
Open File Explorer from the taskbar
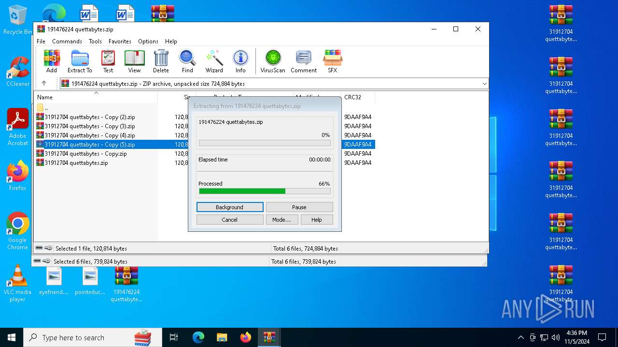click(x=222, y=337)
